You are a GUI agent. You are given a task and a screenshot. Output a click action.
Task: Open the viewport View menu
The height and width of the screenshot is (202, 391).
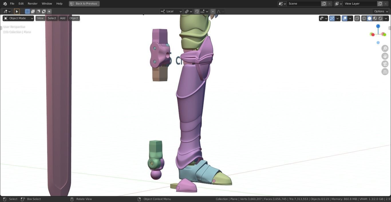[x=40, y=18]
